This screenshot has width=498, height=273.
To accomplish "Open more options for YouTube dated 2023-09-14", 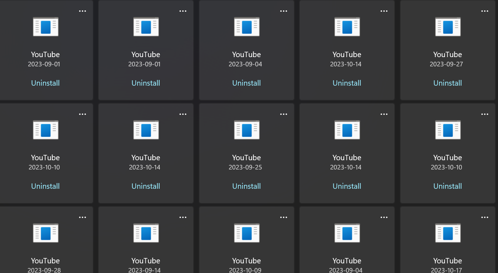I will [x=183, y=217].
